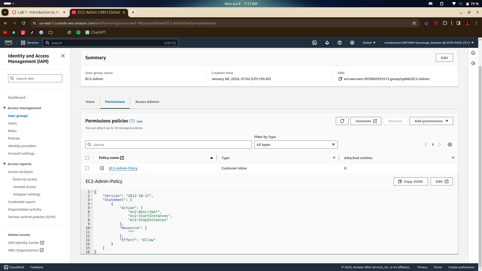
Task: Click the AWS logo home icon
Action: [x=8, y=43]
